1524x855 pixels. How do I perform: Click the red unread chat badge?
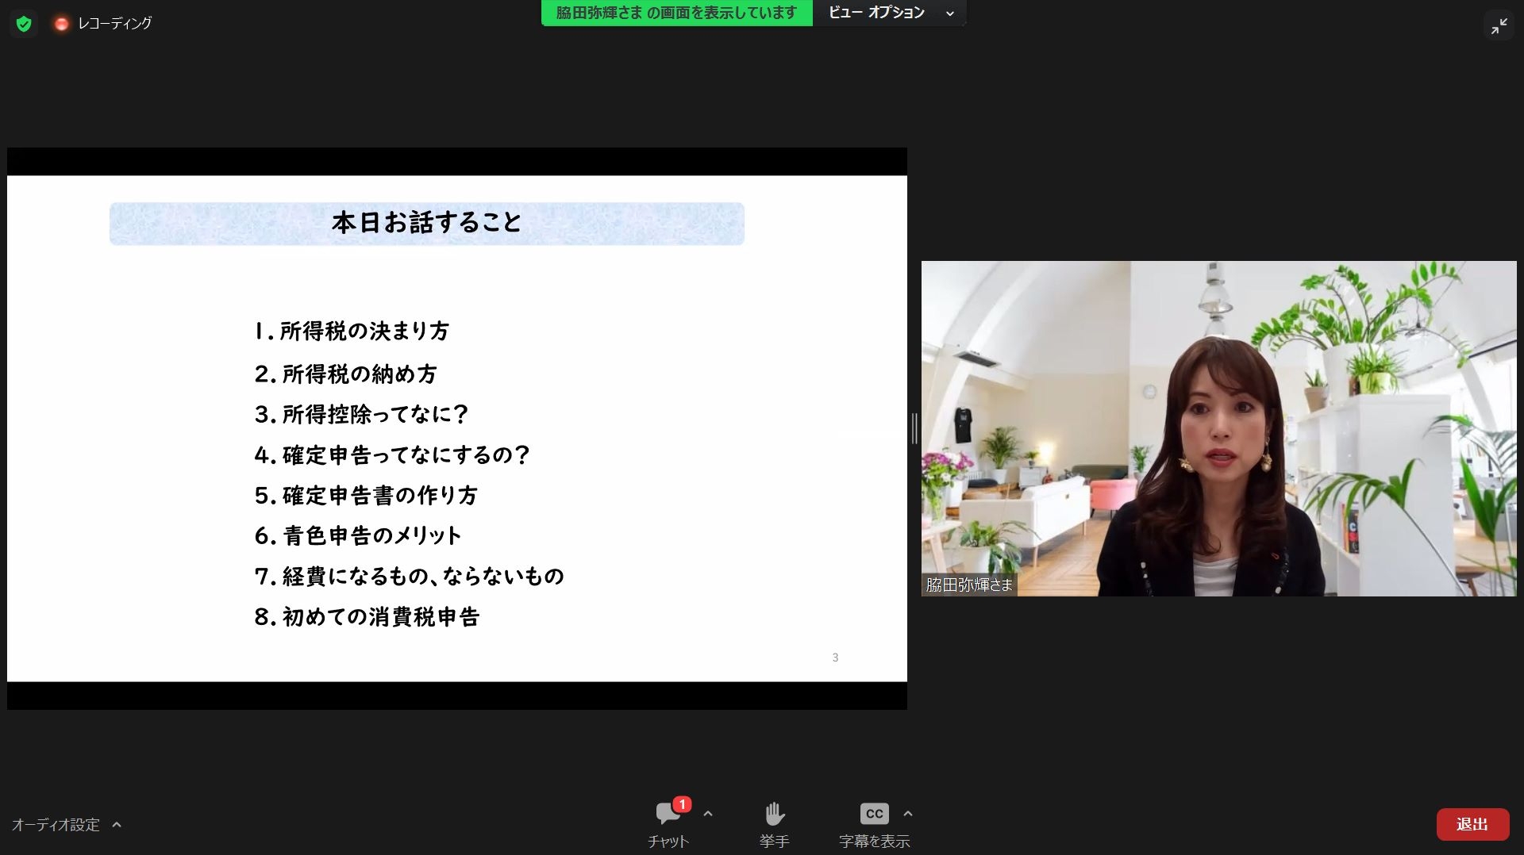point(682,804)
